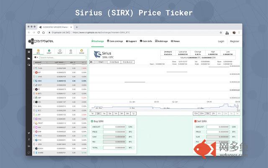Screen dimensions: 268x168
Task: Open the hamburger menu in the dark sidebar
Action: click(29, 52)
